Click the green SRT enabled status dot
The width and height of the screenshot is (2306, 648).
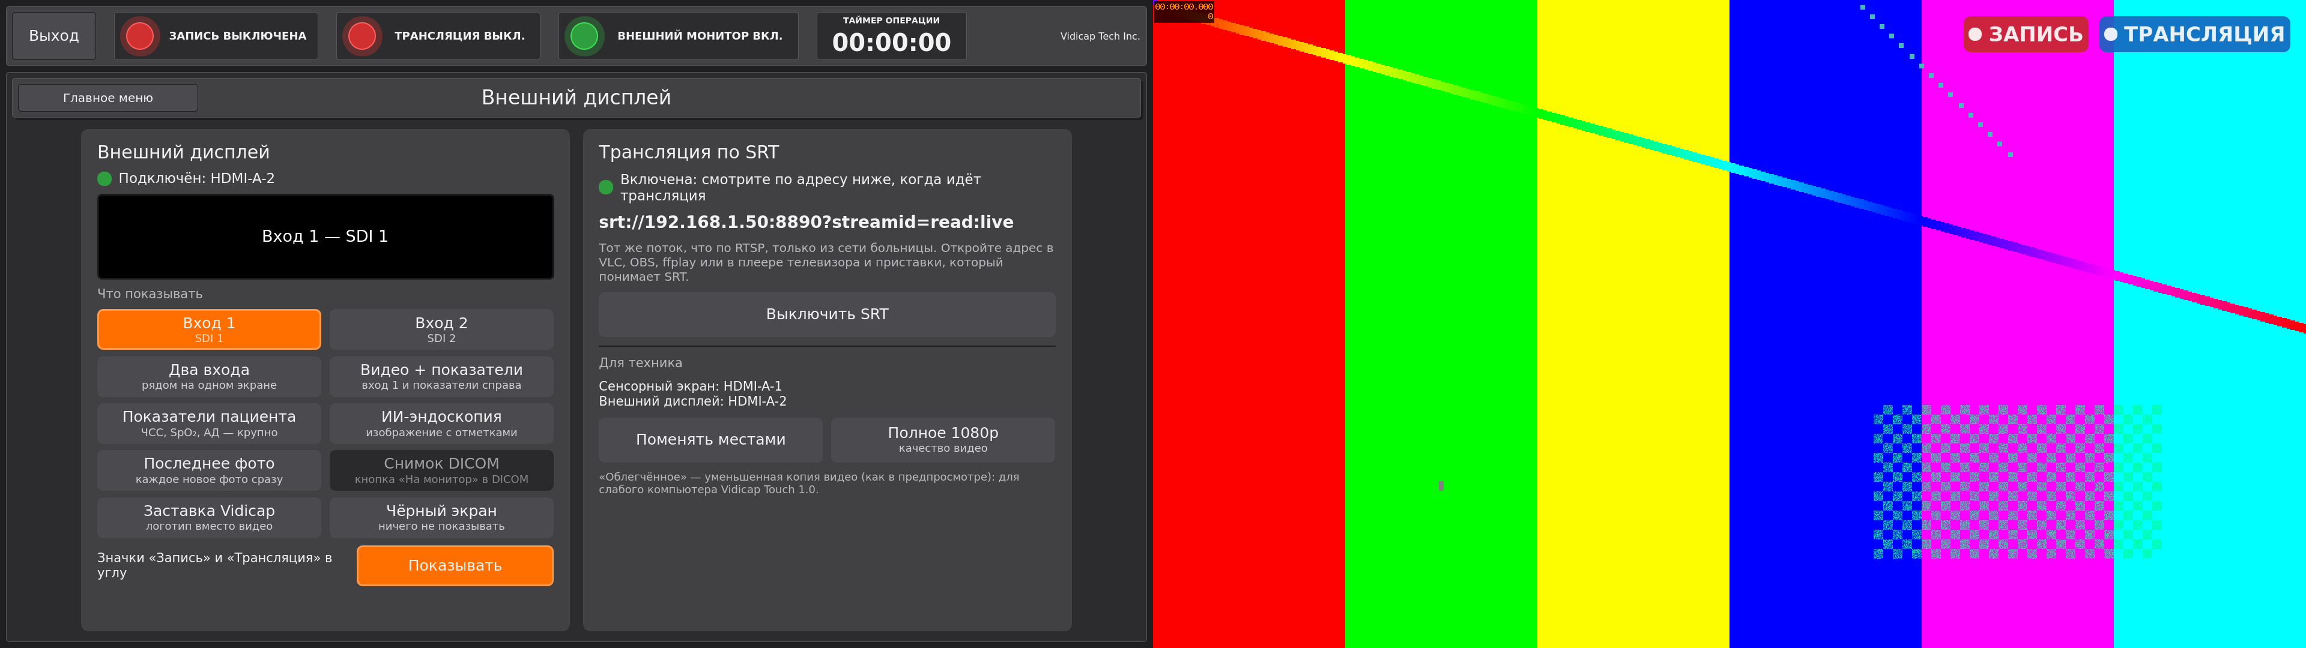coord(606,187)
